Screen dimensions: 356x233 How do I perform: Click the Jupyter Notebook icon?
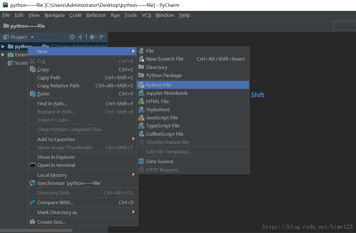(x=141, y=93)
